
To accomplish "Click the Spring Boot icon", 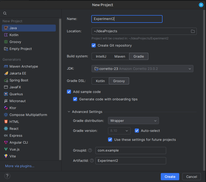I will point(6,80).
